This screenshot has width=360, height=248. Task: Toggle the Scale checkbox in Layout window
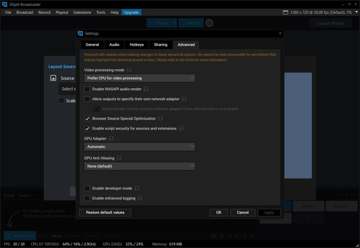coord(61,100)
